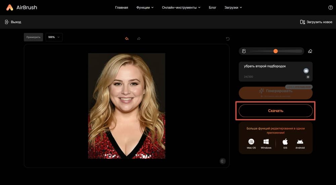Adjust the brush size slider handle

[276, 51]
